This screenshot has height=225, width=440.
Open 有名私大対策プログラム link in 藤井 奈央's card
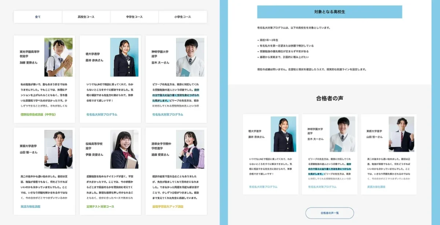pos(102,114)
